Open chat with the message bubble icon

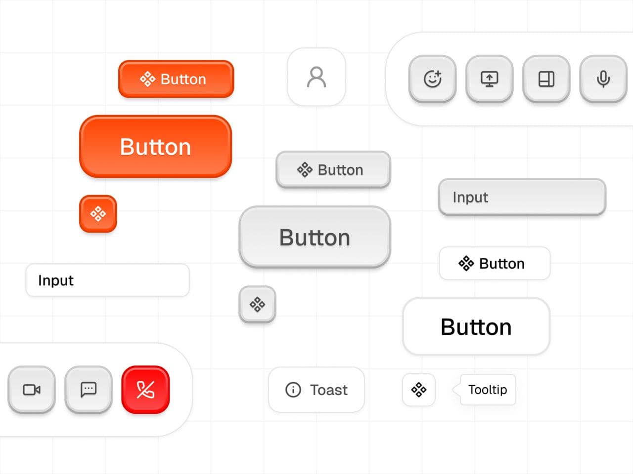click(89, 390)
